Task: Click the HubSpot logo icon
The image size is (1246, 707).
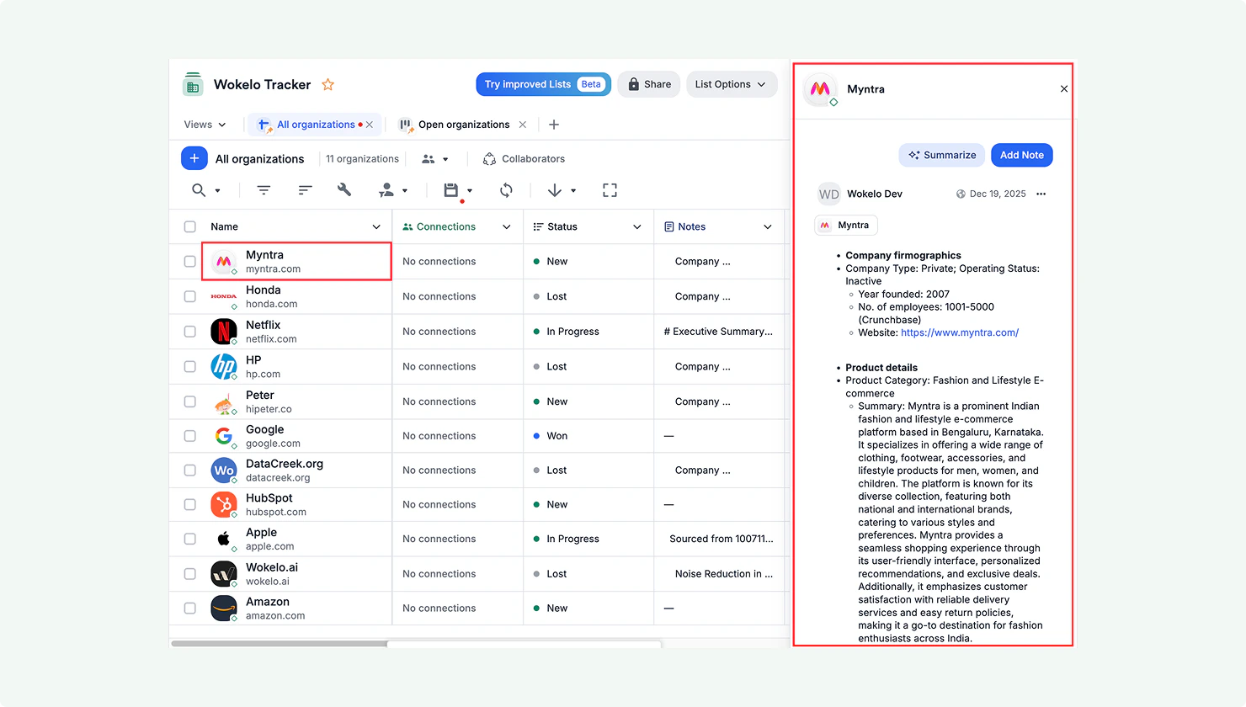Action: pyautogui.click(x=224, y=504)
